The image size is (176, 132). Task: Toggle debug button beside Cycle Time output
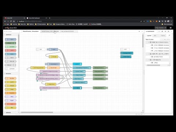[107, 71]
